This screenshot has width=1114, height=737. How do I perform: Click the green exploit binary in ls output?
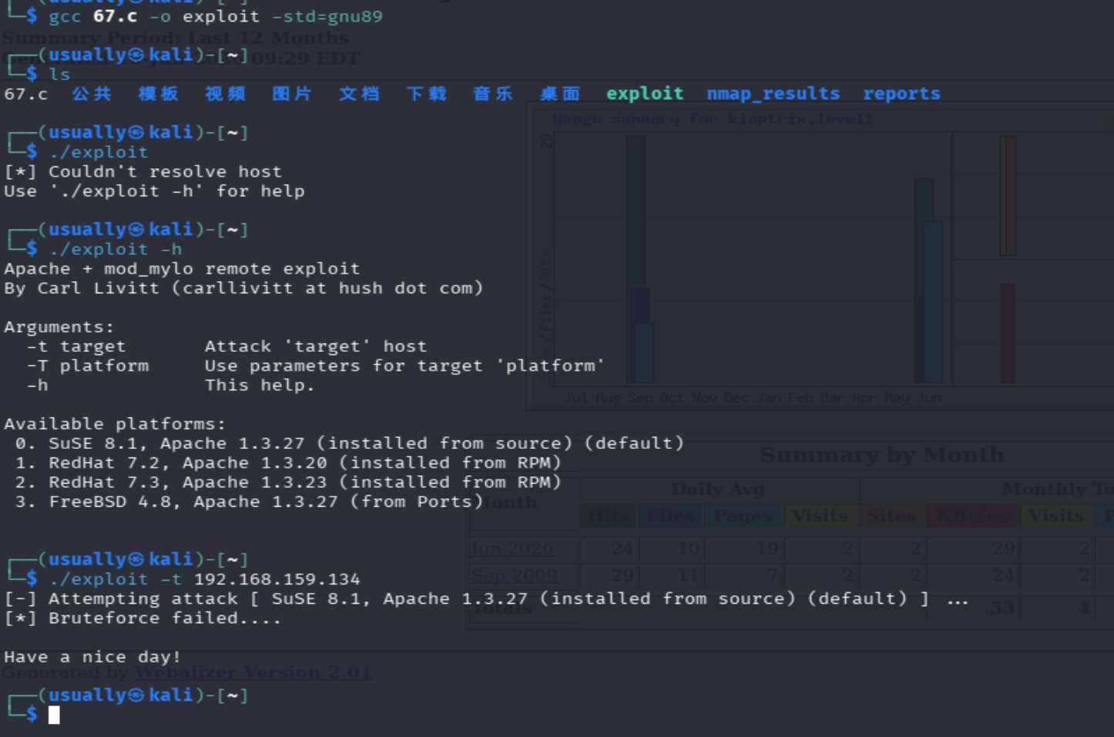click(x=645, y=94)
